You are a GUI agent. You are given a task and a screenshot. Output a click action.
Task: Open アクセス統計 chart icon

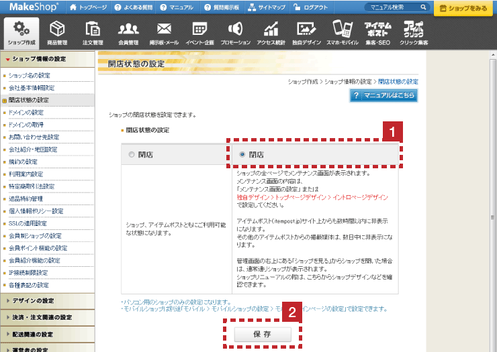click(271, 29)
